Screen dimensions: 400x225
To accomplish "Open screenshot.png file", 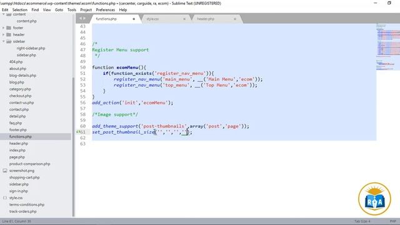I will coord(22,171).
